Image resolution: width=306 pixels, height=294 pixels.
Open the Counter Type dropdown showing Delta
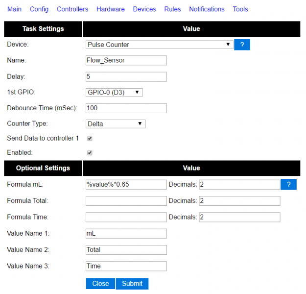(116, 124)
